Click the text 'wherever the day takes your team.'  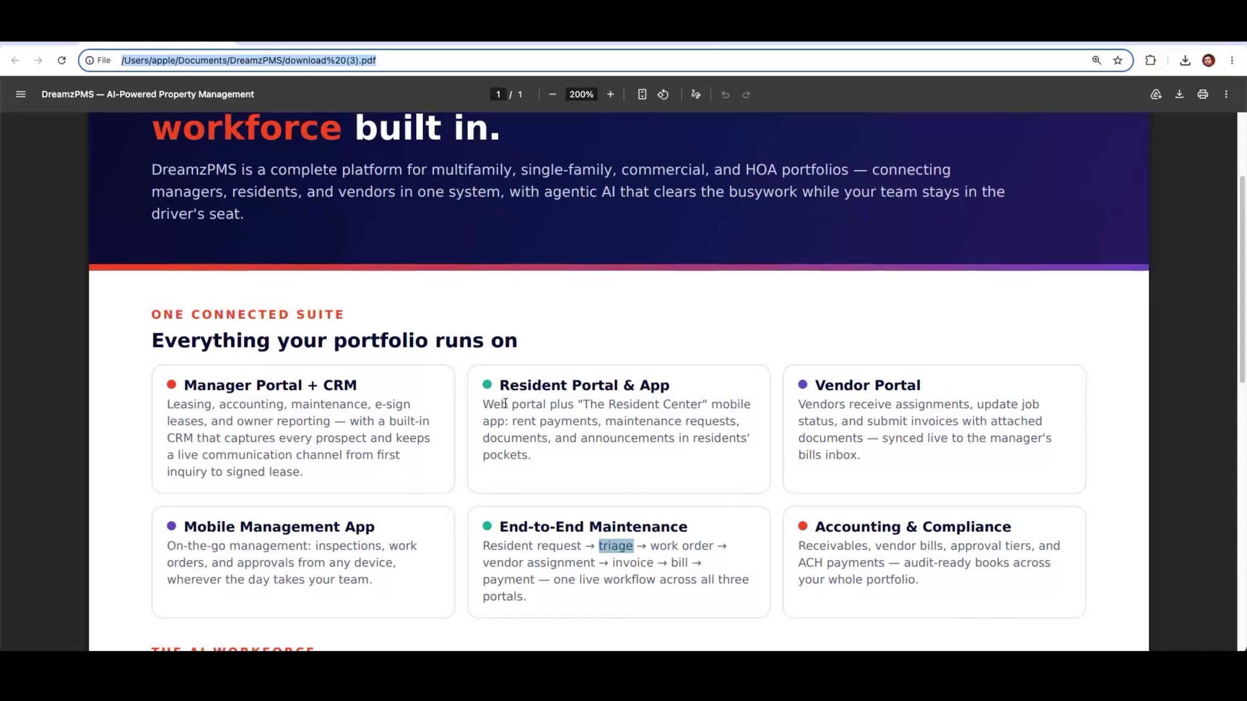coord(270,579)
